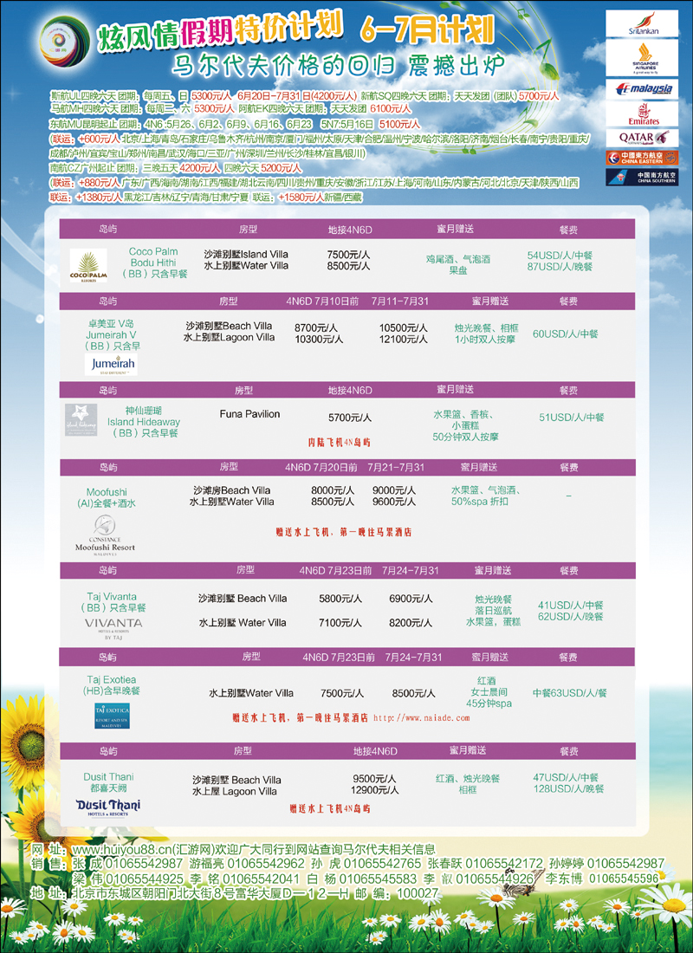Screen dimensions: 693x953
Task: Select the "6900元/人" price
Action: (x=411, y=599)
